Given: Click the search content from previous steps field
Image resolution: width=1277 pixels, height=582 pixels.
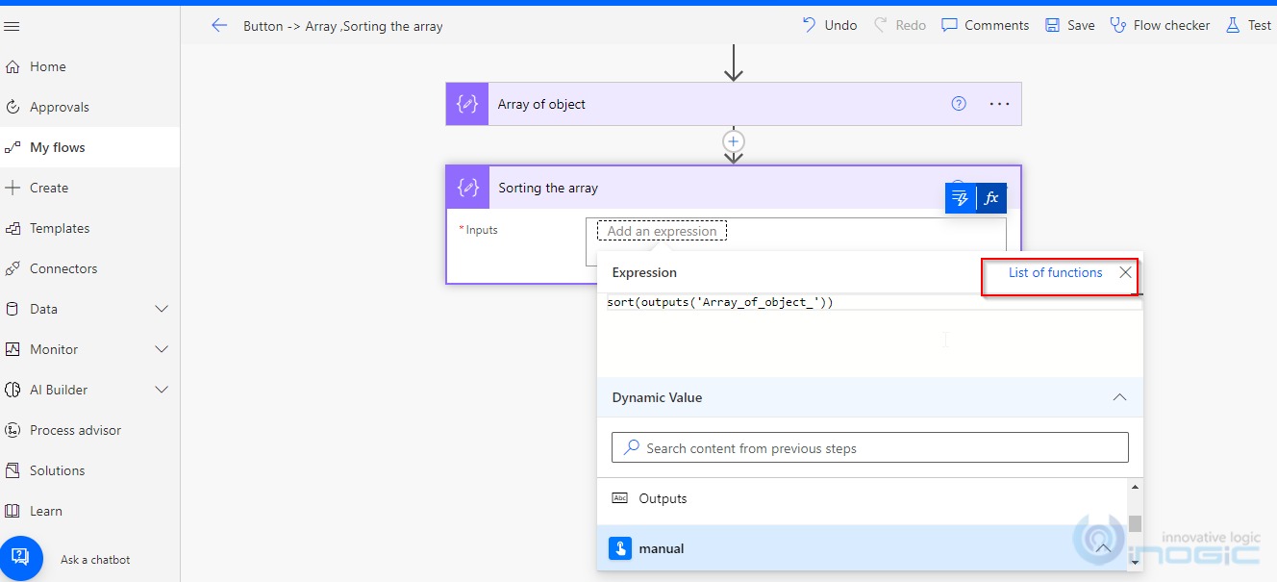Looking at the screenshot, I should (868, 446).
